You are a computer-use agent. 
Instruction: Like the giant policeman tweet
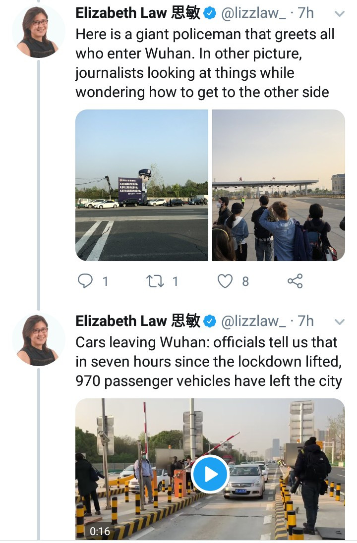225,281
